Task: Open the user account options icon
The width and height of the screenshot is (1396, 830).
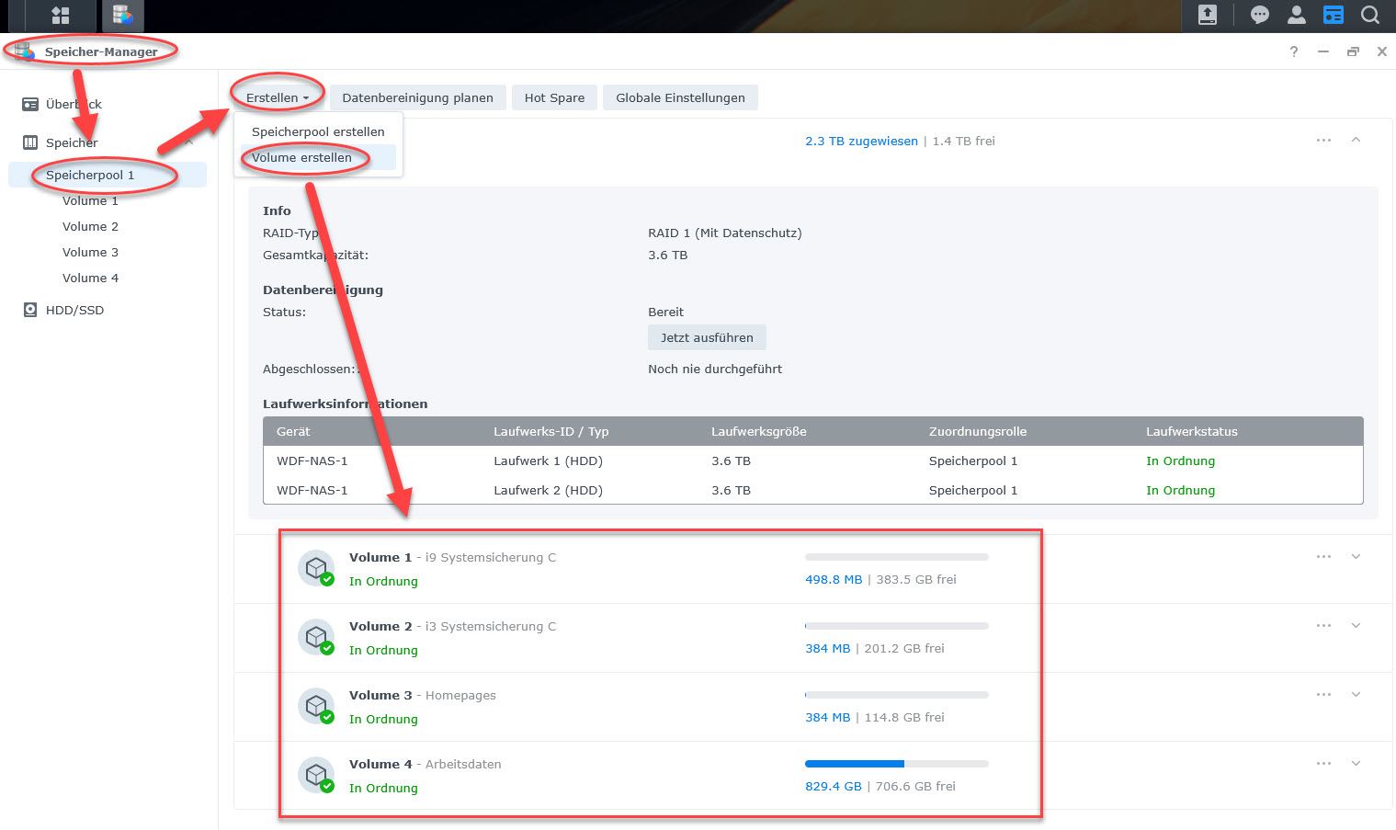Action: coord(1297,16)
